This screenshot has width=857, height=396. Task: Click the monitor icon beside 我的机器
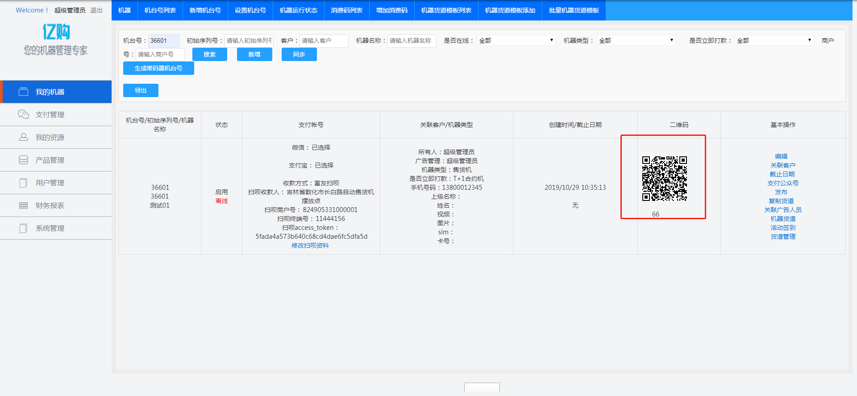[23, 92]
